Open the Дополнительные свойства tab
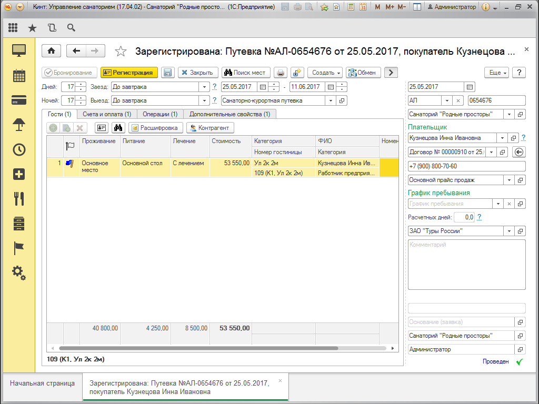The image size is (539, 404). (x=229, y=114)
